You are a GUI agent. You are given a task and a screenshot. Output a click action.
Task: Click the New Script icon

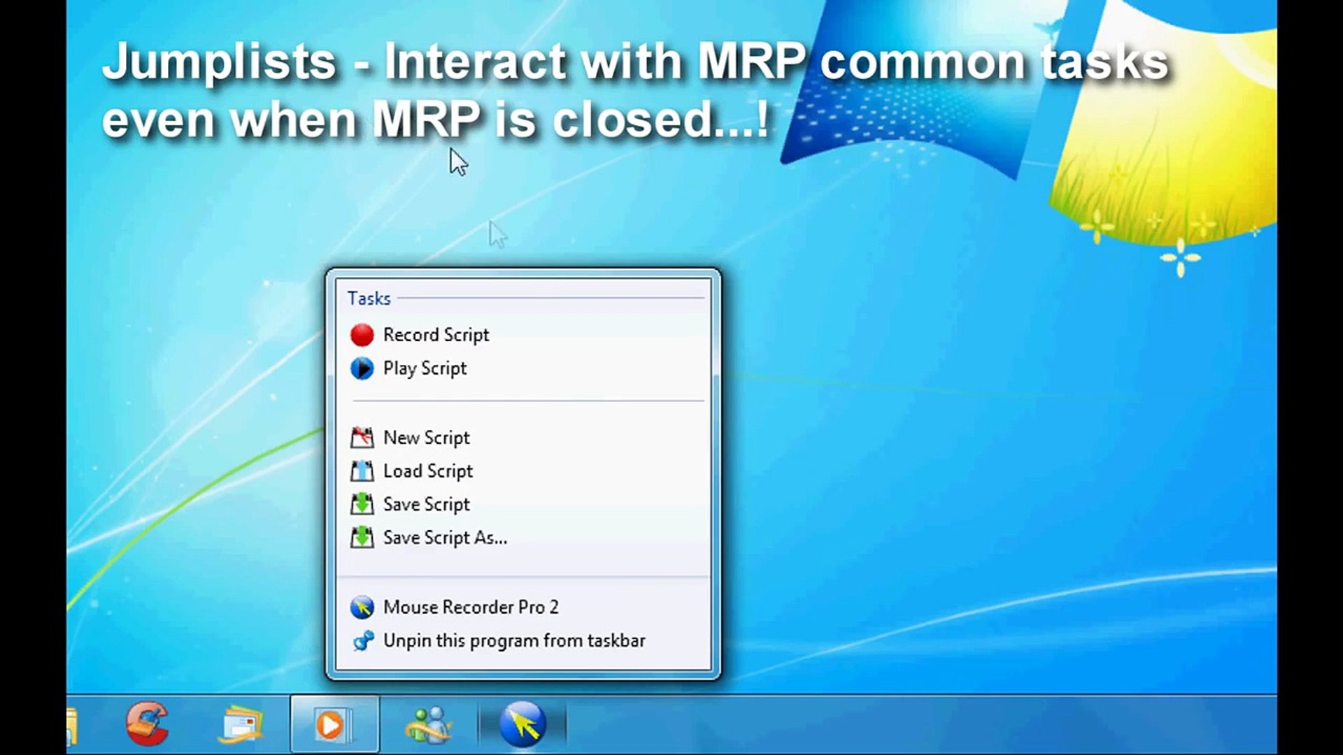pyautogui.click(x=362, y=438)
